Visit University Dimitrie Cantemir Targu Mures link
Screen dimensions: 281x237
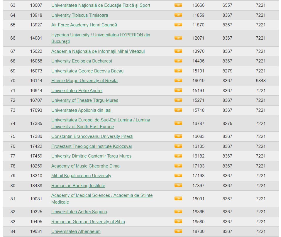click(x=92, y=156)
